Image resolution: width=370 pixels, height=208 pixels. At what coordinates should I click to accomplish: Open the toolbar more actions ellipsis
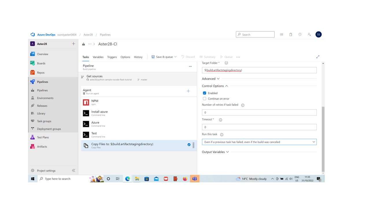point(238,57)
